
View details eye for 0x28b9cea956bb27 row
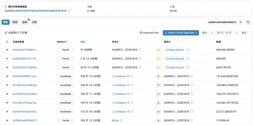pyautogui.click(x=7, y=120)
